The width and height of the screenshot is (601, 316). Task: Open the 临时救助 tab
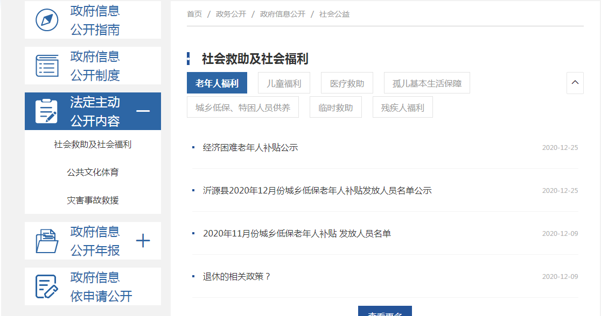click(x=336, y=107)
